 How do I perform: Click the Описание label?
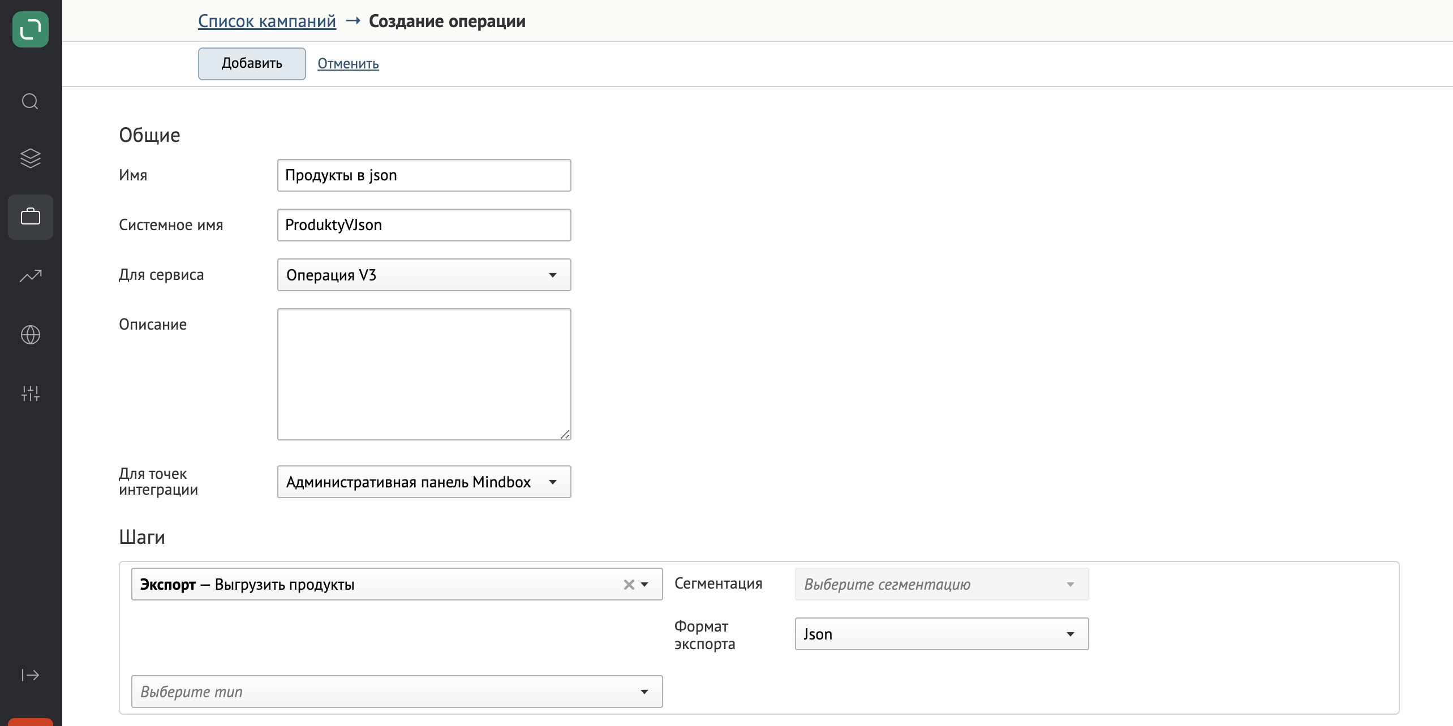coord(153,325)
